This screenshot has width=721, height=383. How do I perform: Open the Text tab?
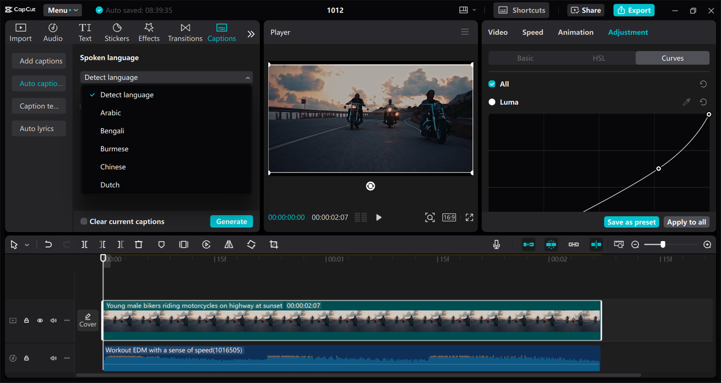tap(85, 33)
